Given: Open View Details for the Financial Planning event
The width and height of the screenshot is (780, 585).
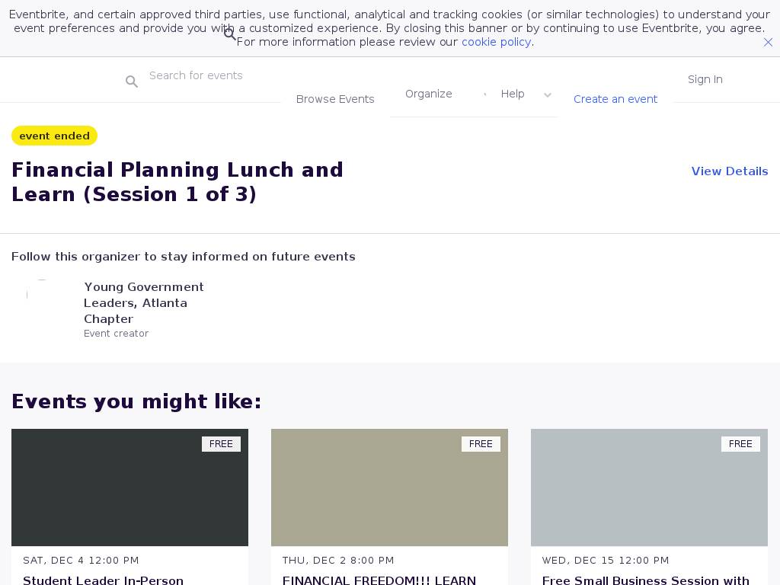Looking at the screenshot, I should click(x=729, y=171).
